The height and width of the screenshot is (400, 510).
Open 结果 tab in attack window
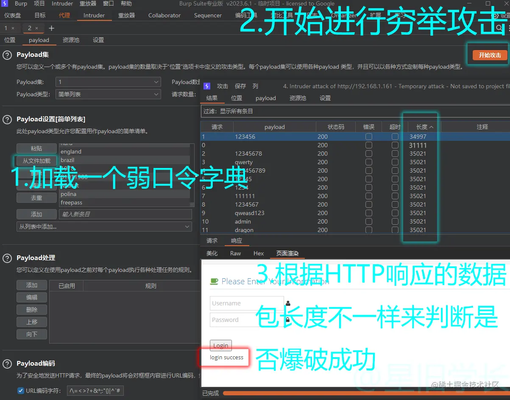tap(212, 98)
